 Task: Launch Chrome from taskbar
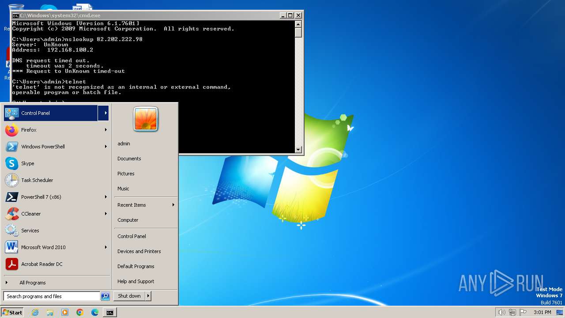(80, 312)
